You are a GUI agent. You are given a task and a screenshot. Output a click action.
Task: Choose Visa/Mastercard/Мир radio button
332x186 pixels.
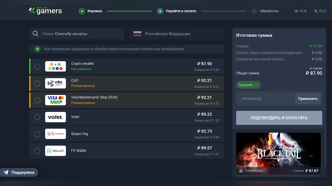[37, 100]
